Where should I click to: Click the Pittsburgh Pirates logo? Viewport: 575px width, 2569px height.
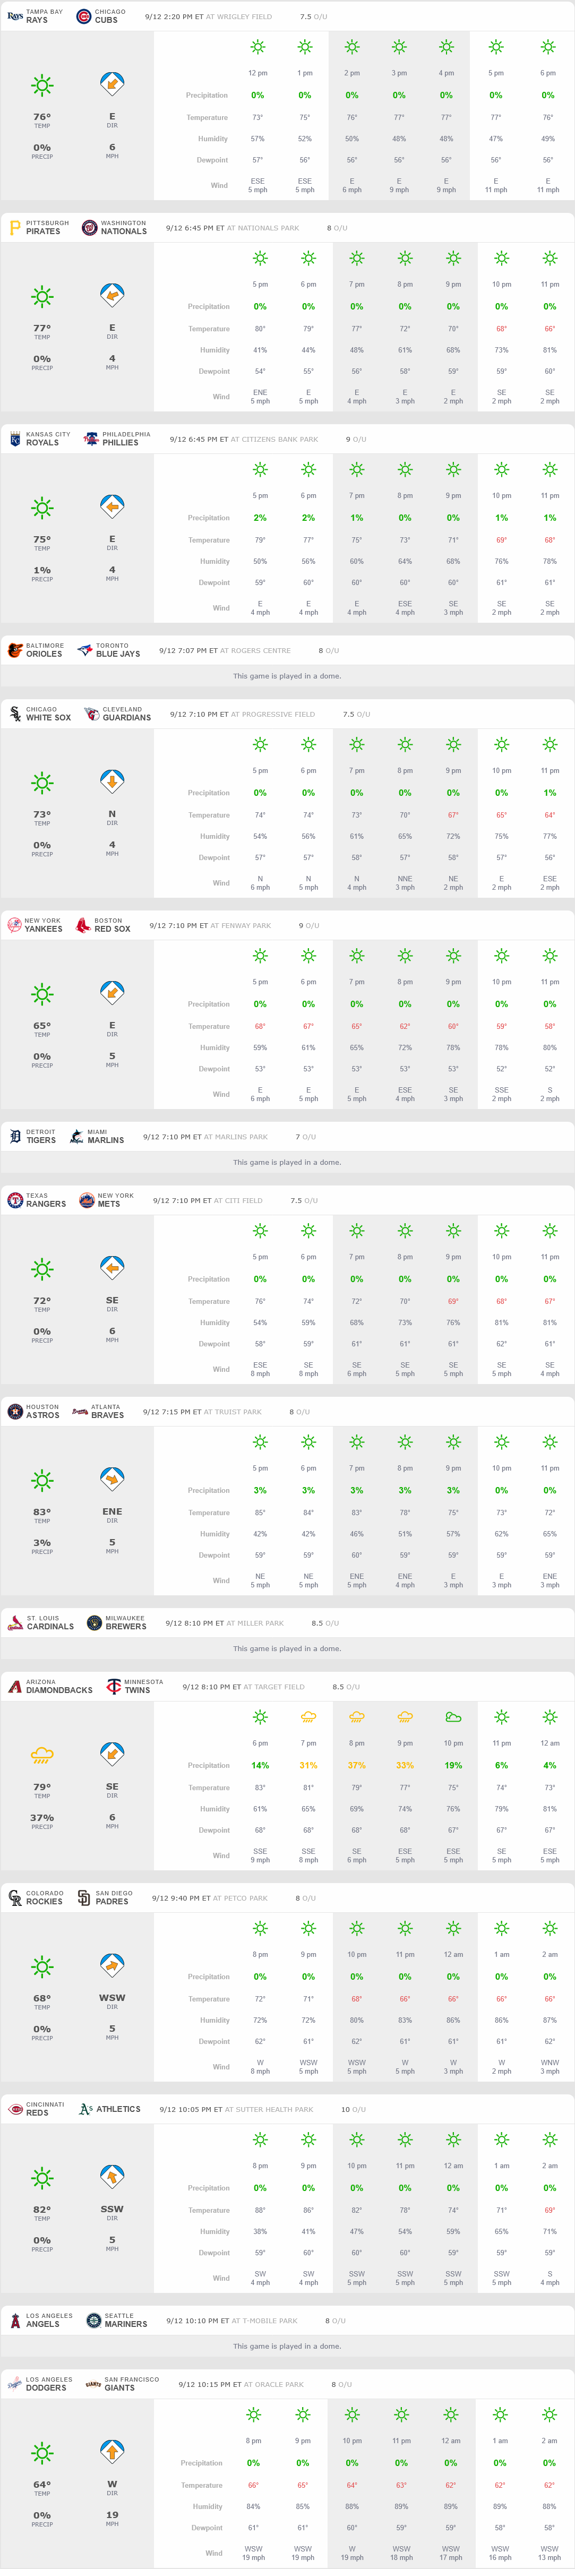14,227
